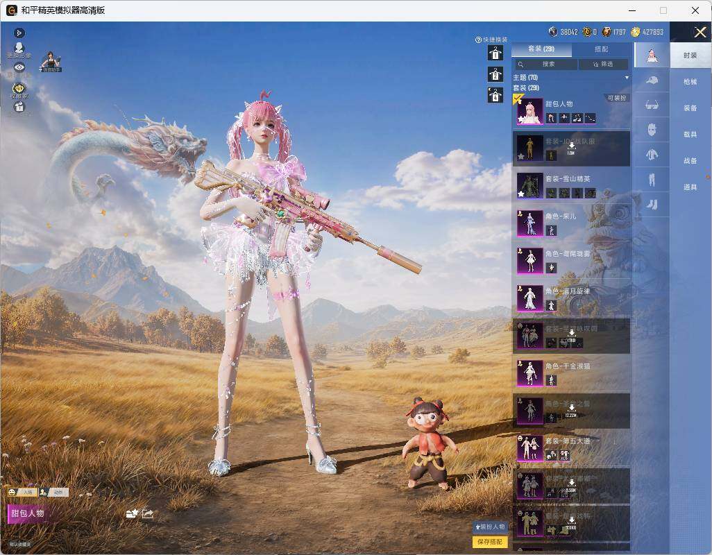Select the 套装-雪山精英 outfit thumbnail
The width and height of the screenshot is (712, 555).
click(530, 186)
